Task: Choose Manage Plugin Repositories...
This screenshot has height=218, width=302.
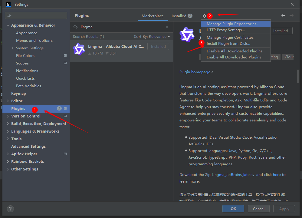Action: tap(236, 24)
